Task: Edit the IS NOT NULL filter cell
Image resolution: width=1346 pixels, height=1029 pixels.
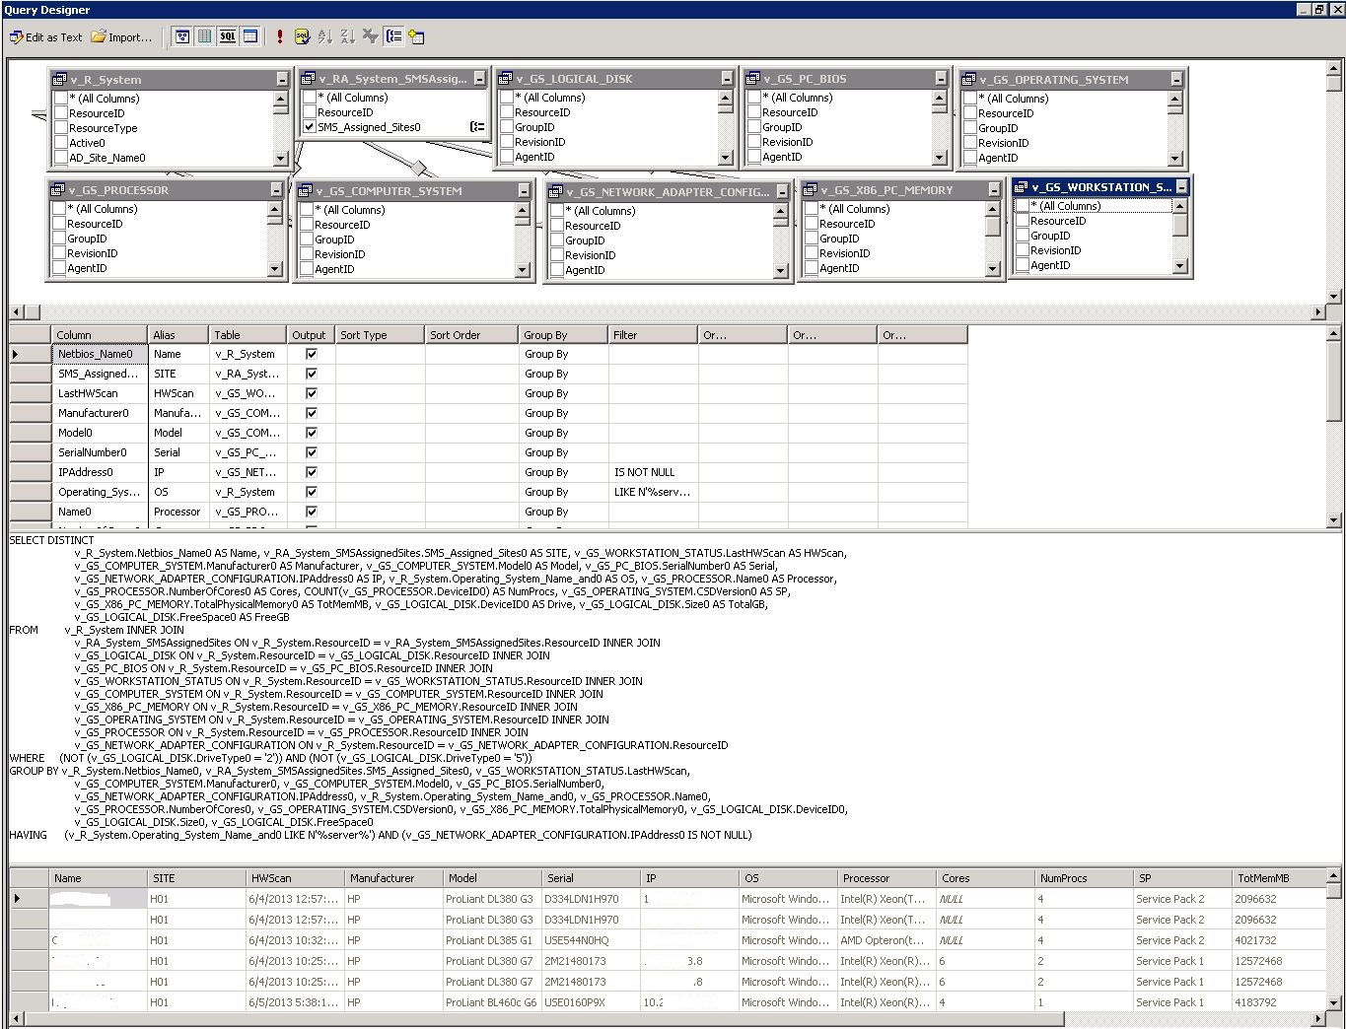Action: point(653,472)
